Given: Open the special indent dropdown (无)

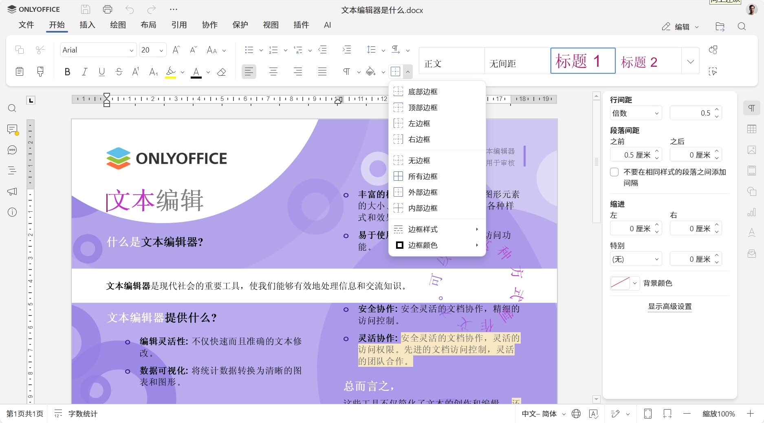Looking at the screenshot, I should [636, 259].
